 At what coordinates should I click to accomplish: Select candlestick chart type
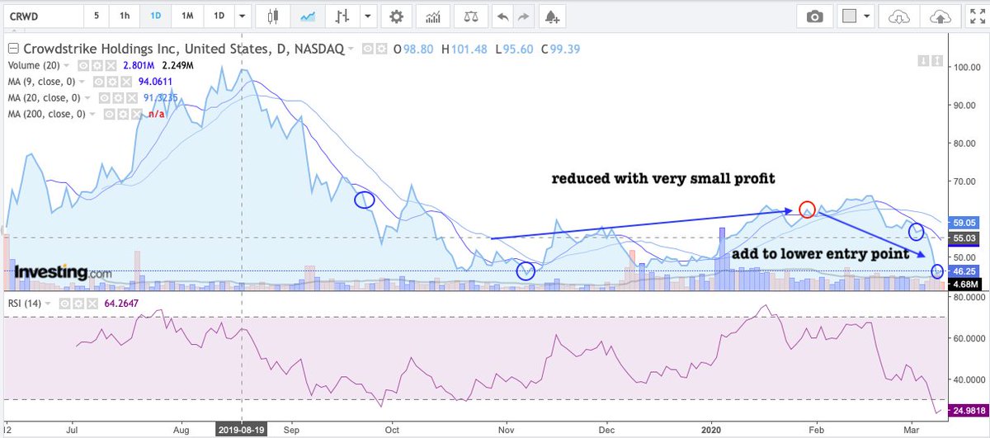point(273,16)
